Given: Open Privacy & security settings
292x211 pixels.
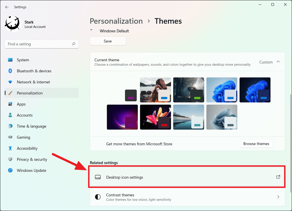Looking at the screenshot, I should pyautogui.click(x=42, y=159).
